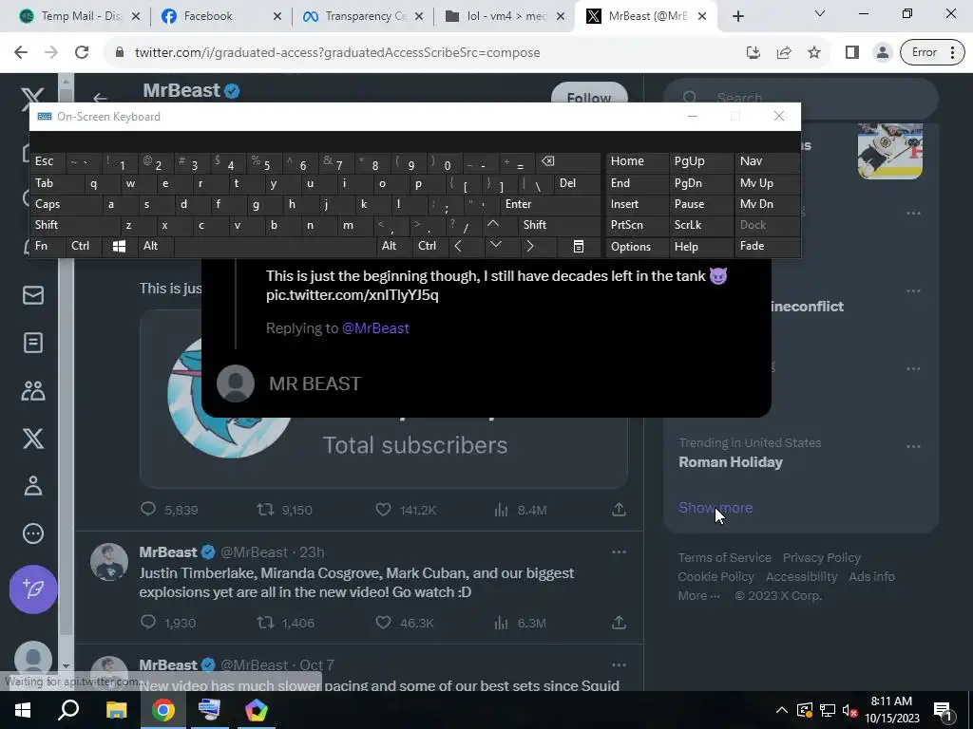Image resolution: width=973 pixels, height=729 pixels.
Task: Open more options on Justin Timberlake post
Action: (x=619, y=551)
